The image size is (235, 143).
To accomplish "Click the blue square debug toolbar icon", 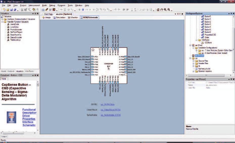I will [83, 10].
